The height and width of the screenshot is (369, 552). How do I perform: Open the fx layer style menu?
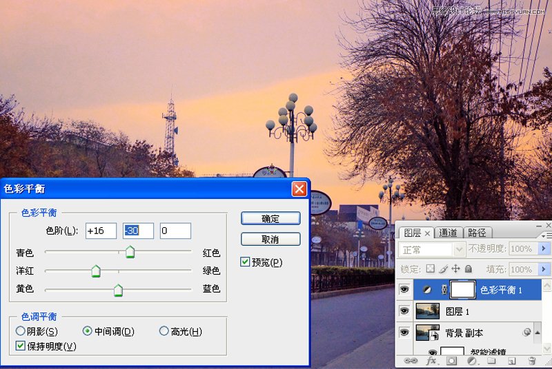point(431,361)
